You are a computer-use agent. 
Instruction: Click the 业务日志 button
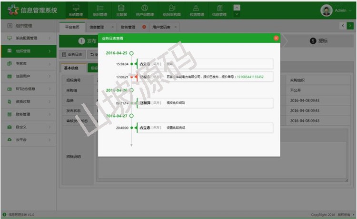point(72,54)
